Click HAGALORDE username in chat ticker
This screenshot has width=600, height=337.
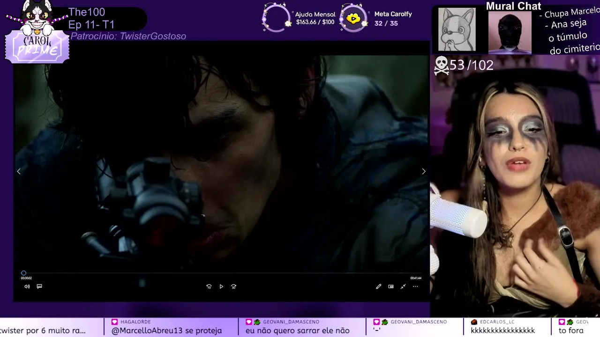click(135, 322)
